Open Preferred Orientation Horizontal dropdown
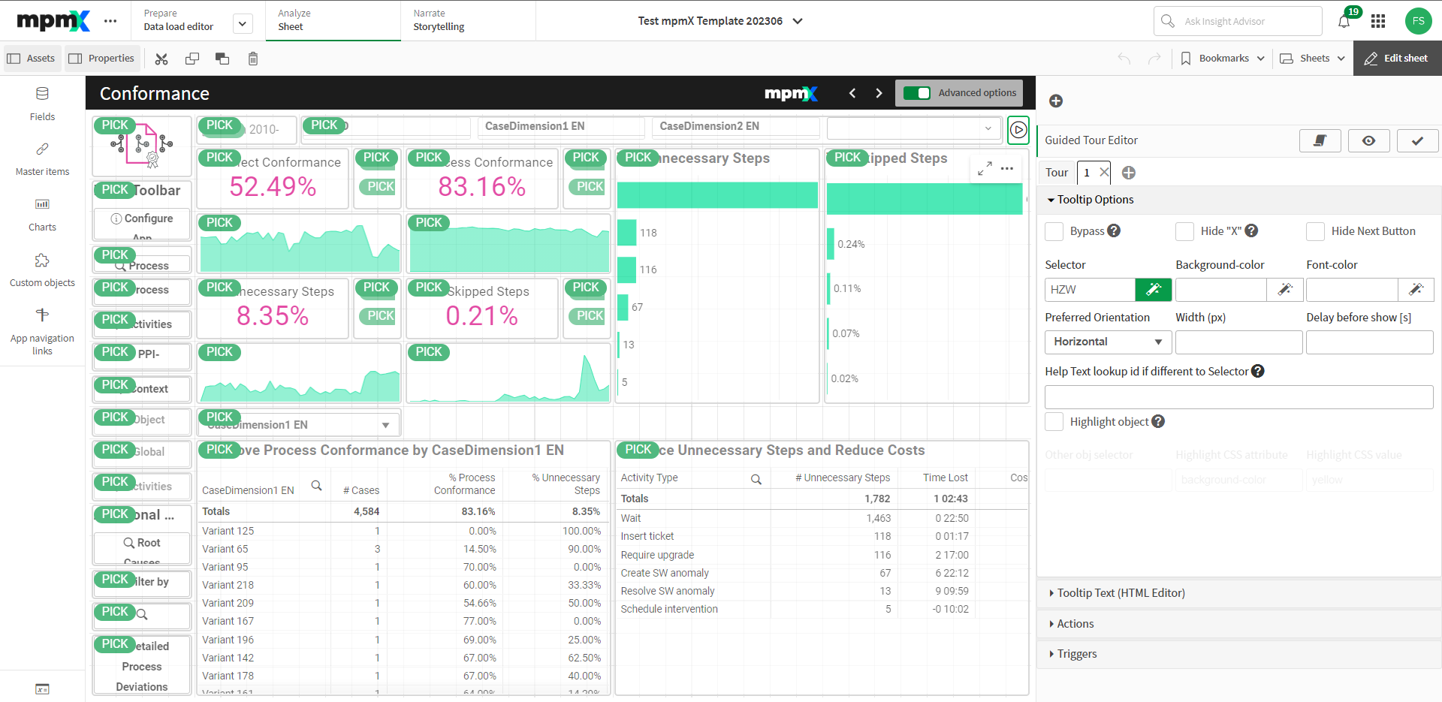 click(1108, 342)
